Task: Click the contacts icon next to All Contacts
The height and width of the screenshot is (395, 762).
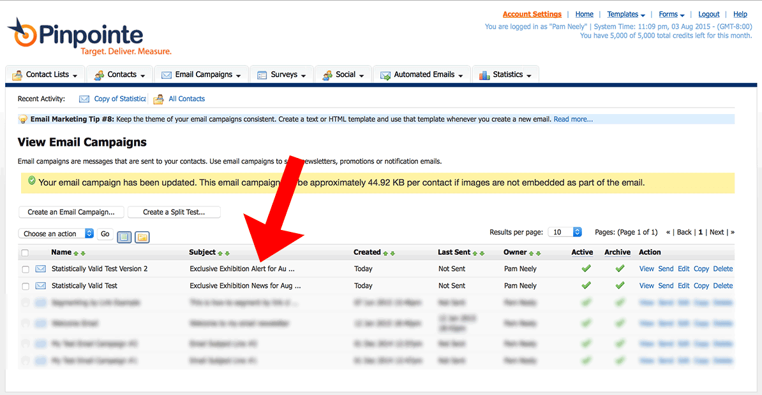Action: [x=158, y=99]
